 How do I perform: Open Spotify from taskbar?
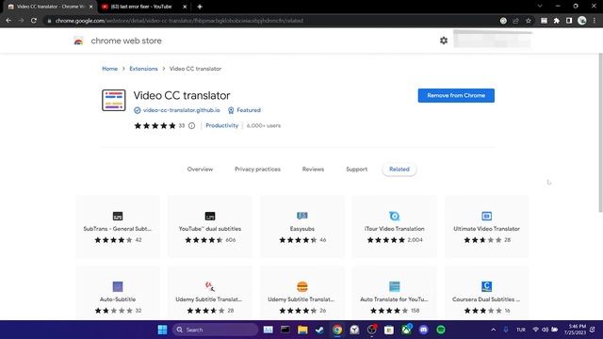pyautogui.click(x=441, y=330)
